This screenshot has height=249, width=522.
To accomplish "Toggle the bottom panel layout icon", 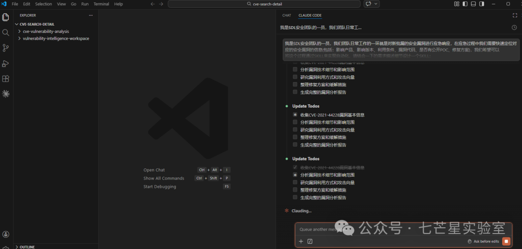I will [473, 4].
